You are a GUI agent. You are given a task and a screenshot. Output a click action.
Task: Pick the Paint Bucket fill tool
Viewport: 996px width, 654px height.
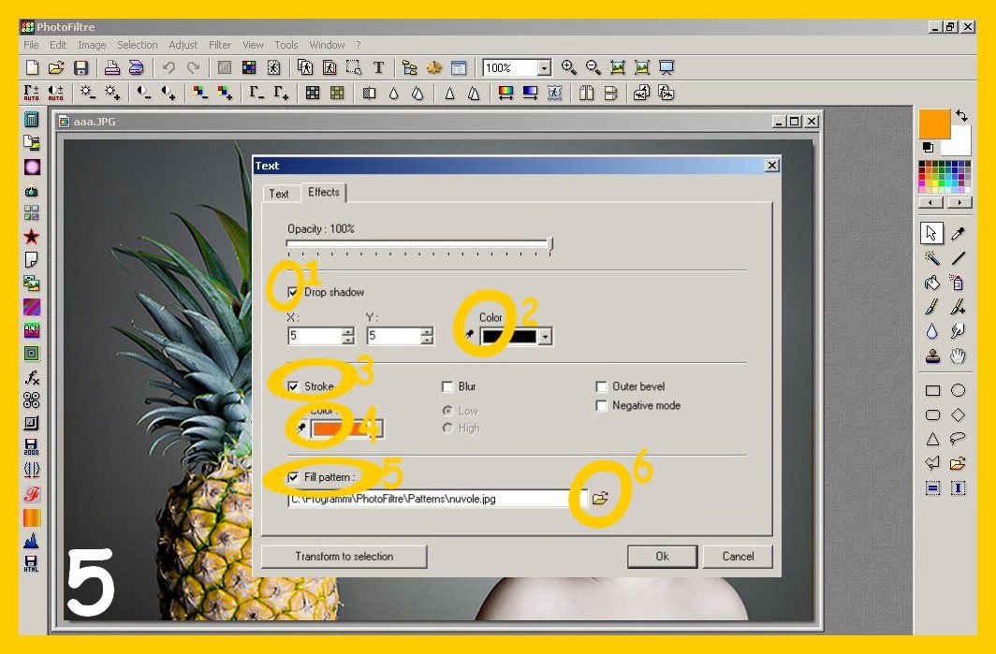[x=932, y=283]
